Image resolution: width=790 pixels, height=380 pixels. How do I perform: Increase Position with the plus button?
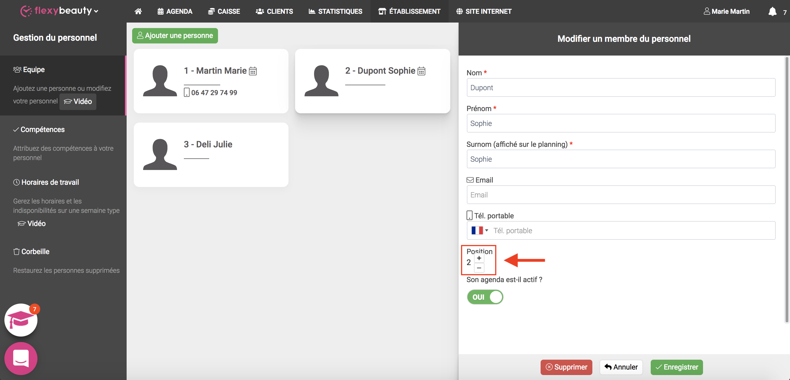click(x=479, y=258)
